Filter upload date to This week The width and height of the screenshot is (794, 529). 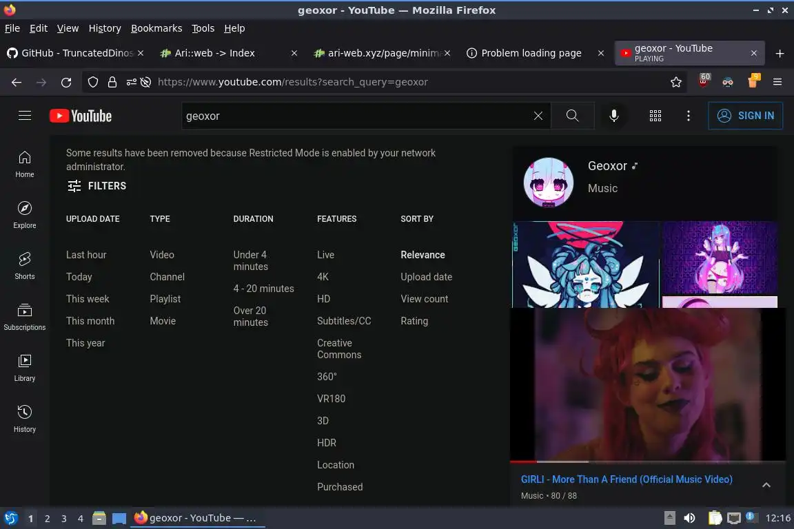tap(88, 299)
